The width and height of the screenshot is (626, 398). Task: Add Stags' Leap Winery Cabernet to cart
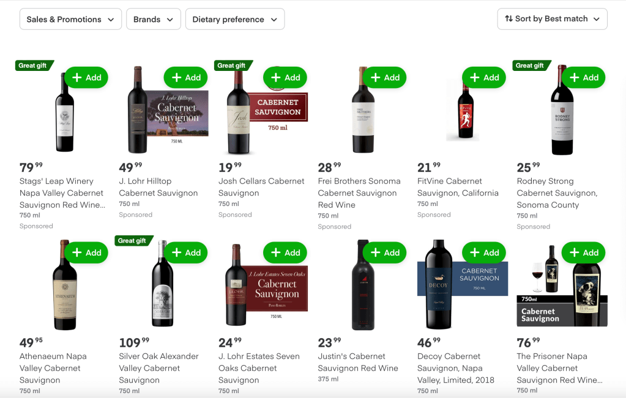pos(86,77)
